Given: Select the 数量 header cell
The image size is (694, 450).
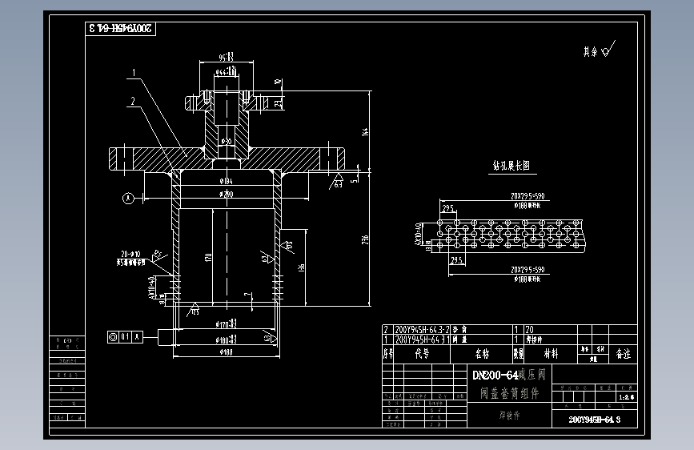Looking at the screenshot, I should point(519,354).
